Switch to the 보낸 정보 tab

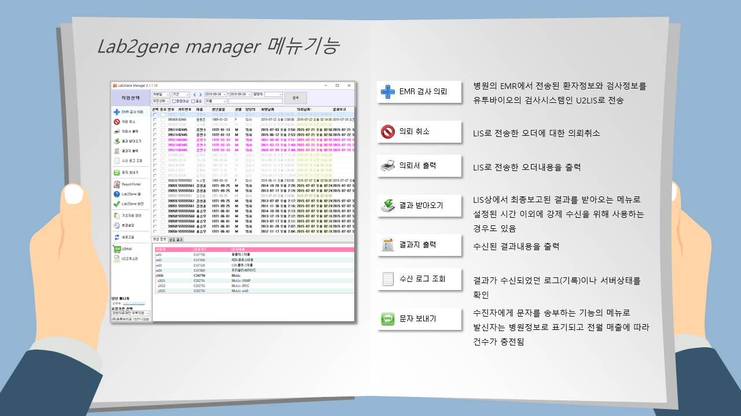(x=159, y=239)
